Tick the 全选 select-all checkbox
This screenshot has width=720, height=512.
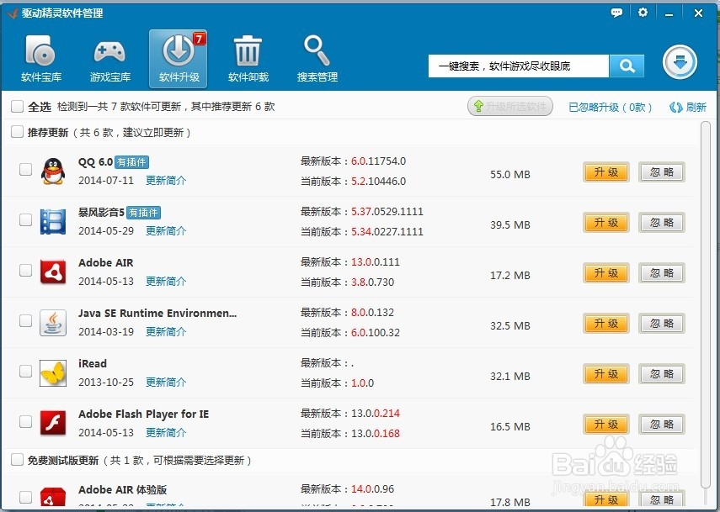tap(18, 106)
